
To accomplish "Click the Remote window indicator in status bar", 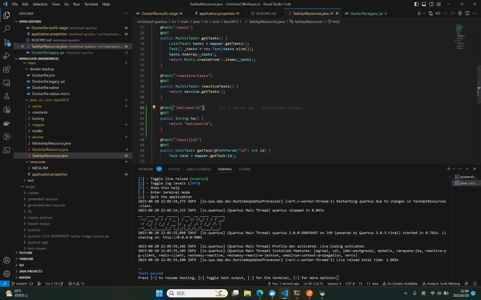I will click(5, 284).
